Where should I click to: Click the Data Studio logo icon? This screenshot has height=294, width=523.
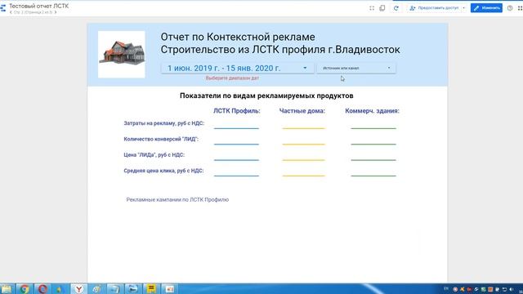tap(3, 8)
